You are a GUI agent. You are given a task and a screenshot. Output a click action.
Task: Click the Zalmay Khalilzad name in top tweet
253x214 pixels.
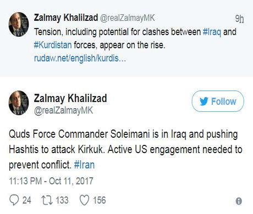66,18
